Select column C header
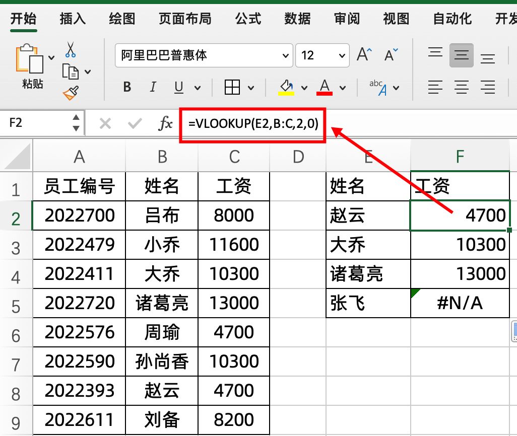517x436 pixels. (x=234, y=157)
